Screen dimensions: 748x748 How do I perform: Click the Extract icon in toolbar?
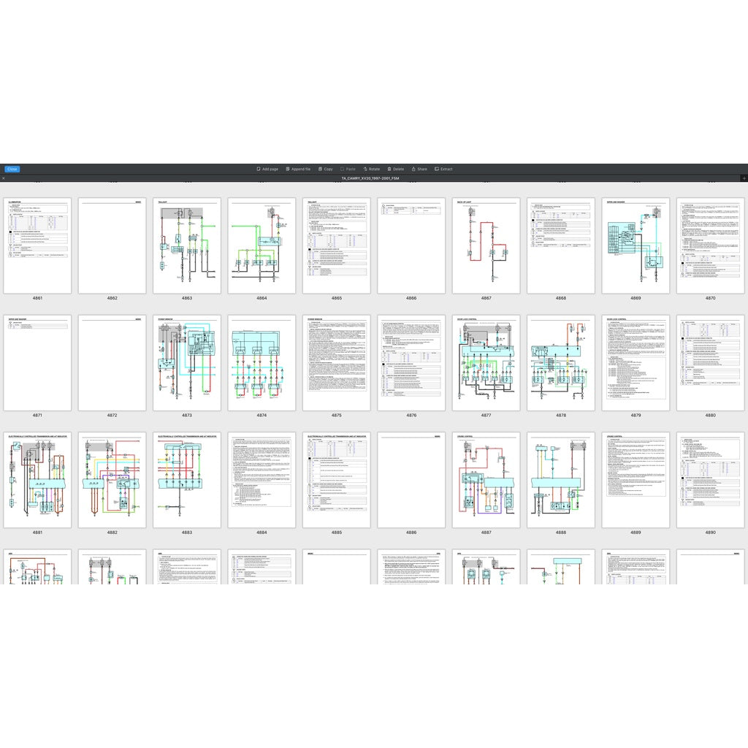[x=437, y=169]
